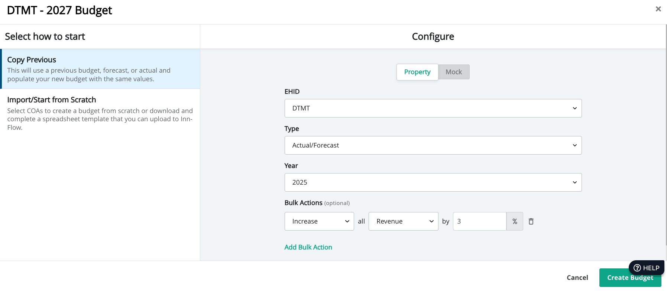Click the percent unit button
This screenshot has width=667, height=291.
pos(515,221)
